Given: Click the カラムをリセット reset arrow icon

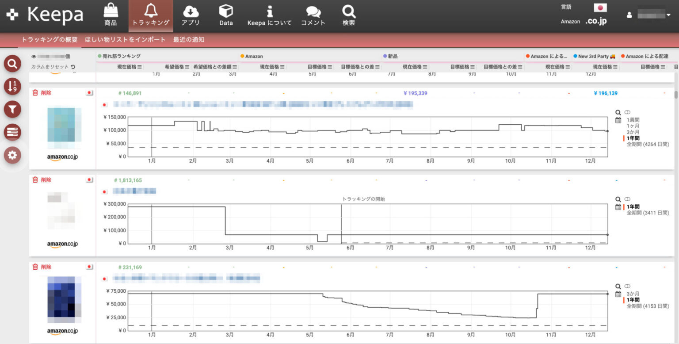Looking at the screenshot, I should tap(73, 67).
